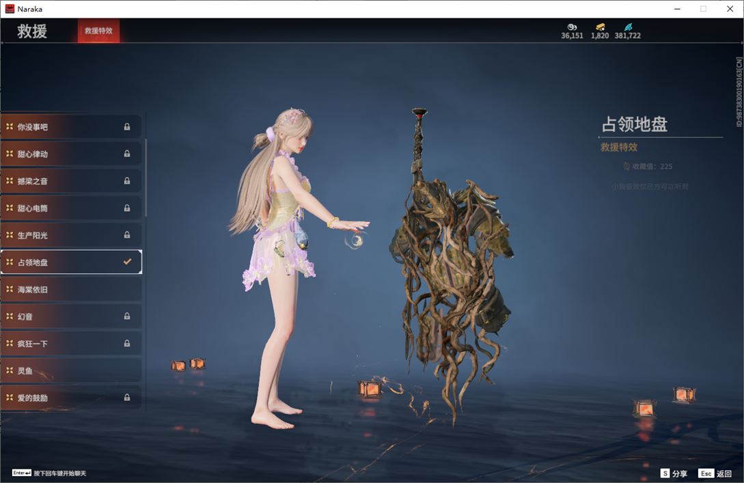Click the silver coin currency icon
The height and width of the screenshot is (483, 744).
572,27
